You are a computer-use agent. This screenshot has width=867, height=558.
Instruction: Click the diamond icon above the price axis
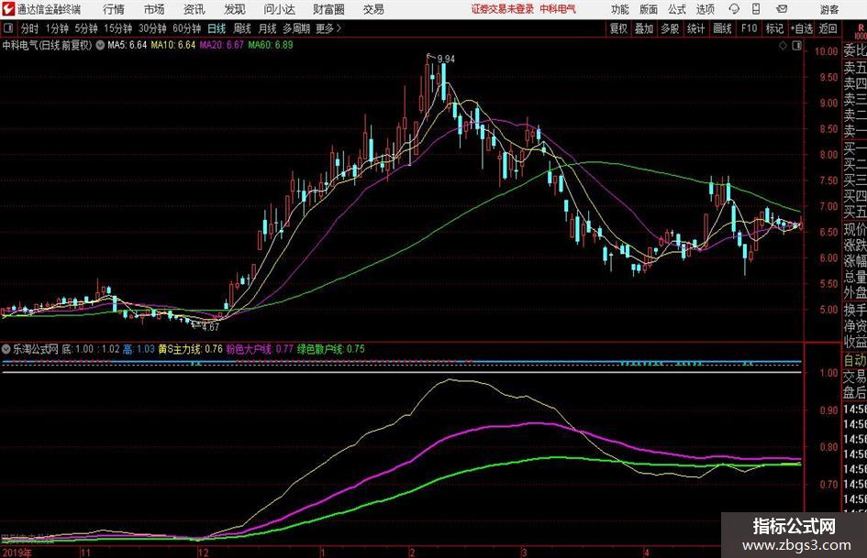click(x=783, y=46)
